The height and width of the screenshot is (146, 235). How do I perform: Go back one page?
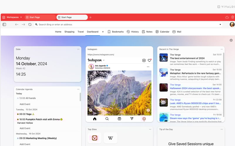[x=17, y=25]
